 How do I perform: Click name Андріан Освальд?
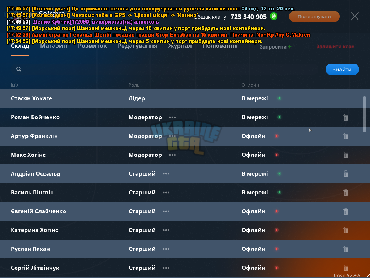pyautogui.click(x=36, y=174)
